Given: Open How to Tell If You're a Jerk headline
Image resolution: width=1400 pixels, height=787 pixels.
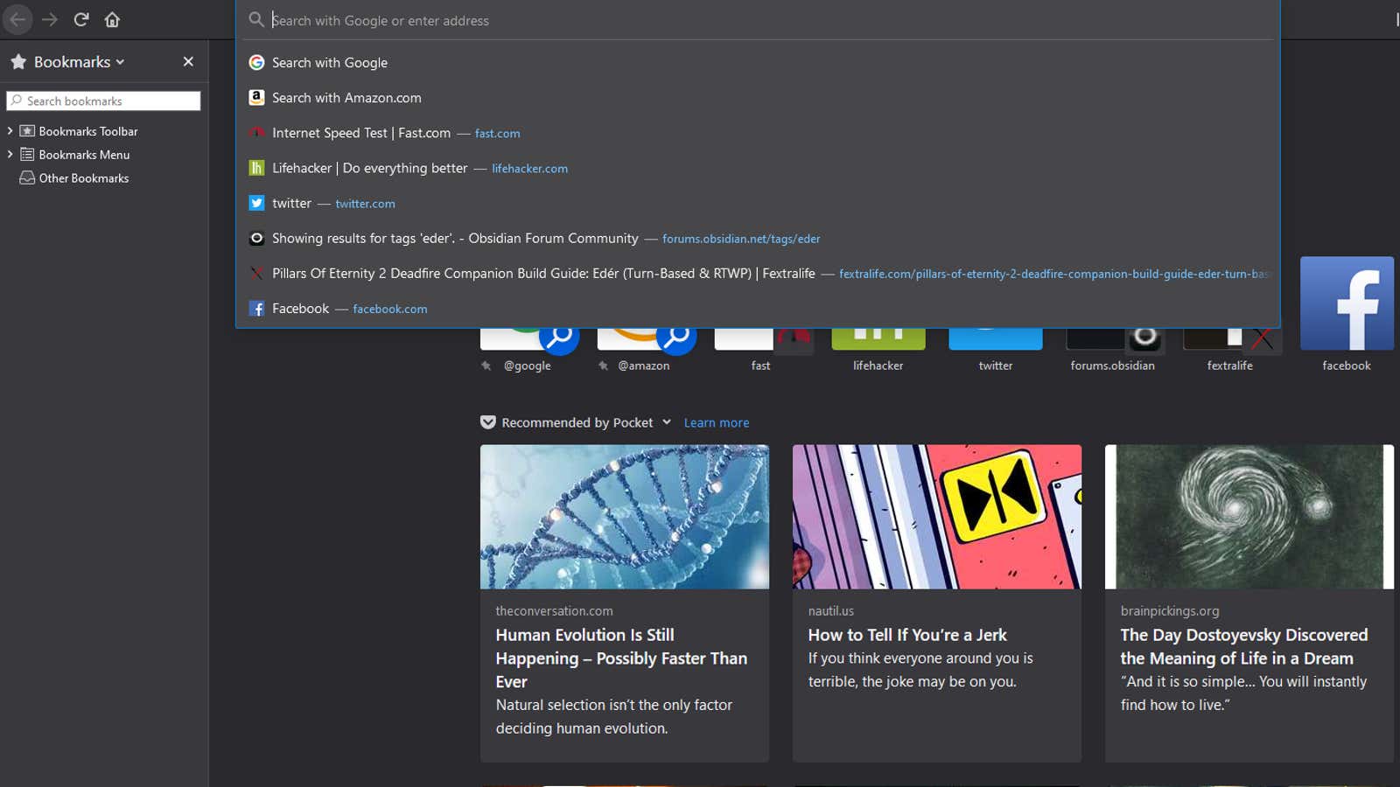Looking at the screenshot, I should click(x=907, y=635).
